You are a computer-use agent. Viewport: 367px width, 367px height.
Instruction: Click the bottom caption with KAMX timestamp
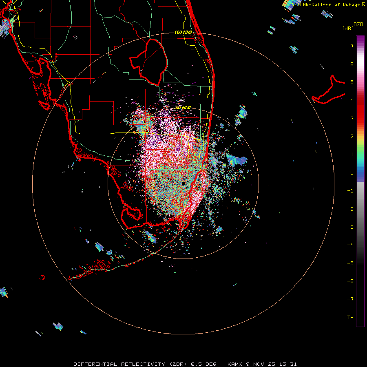(x=185, y=364)
